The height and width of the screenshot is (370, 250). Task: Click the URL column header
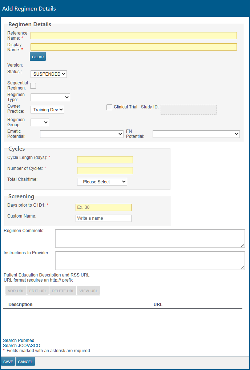pos(158,305)
